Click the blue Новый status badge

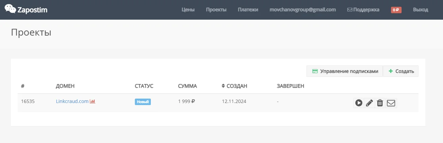coord(143,102)
